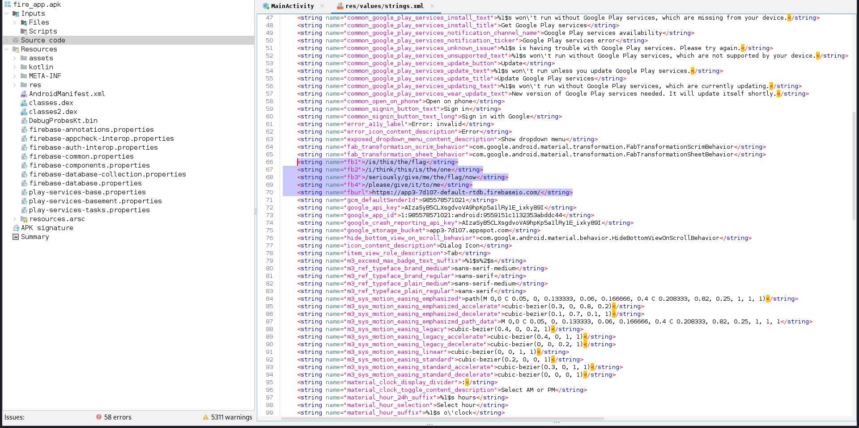
Task: Click the APK signature icon
Action: (16, 228)
